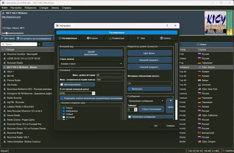This screenshot has height=153, width=234.
Task: Click the Belarus flag next to Белоруссия
Action: 199,133
